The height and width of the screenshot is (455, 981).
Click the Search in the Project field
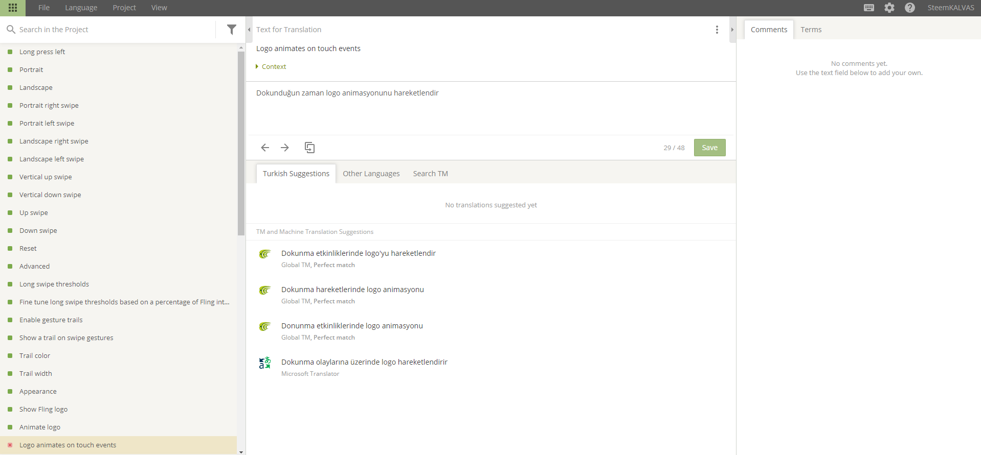115,30
